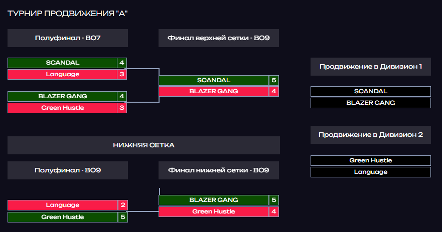The width and height of the screenshot is (442, 232).
Task: Open Language under Division 2 promotion
Action: tap(371, 172)
